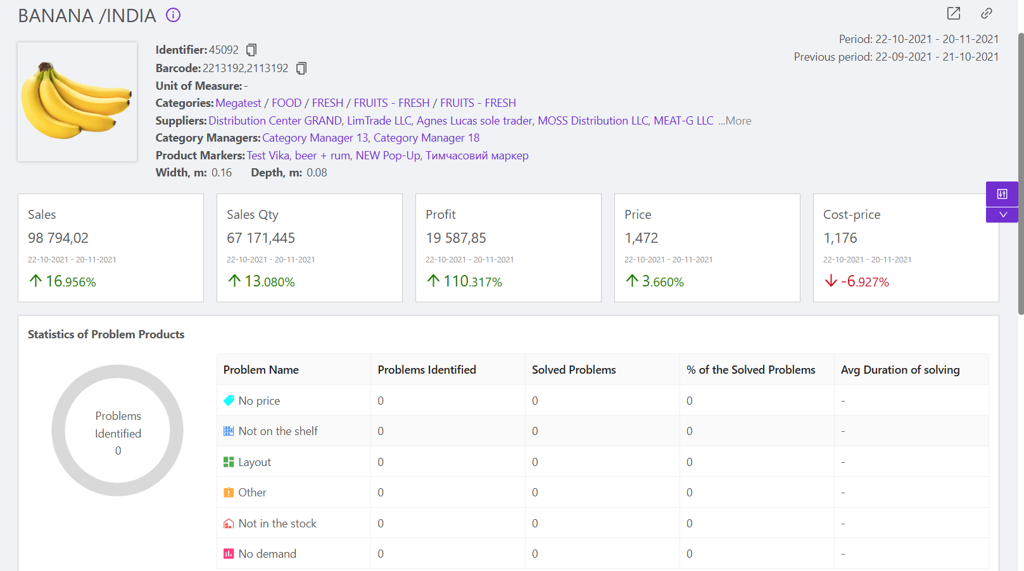Copy the Identifier 45092 to clipboard

pyautogui.click(x=251, y=50)
